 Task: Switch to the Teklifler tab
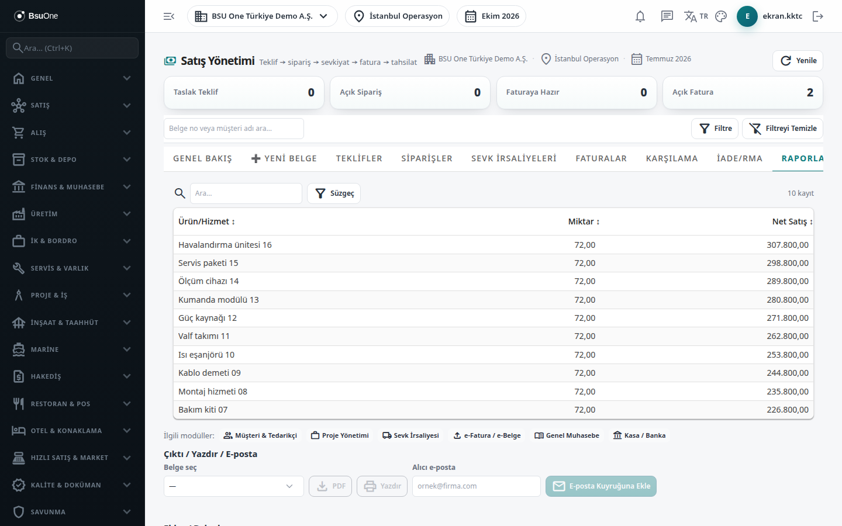coord(359,158)
